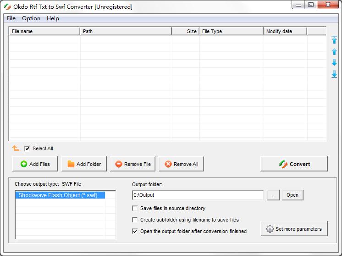Start conversion with the Convert button
This screenshot has width=342, height=256.
[294, 164]
